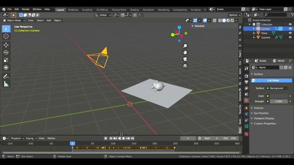
Task: Click the navigation gizmo Z axis
Action: point(180,27)
